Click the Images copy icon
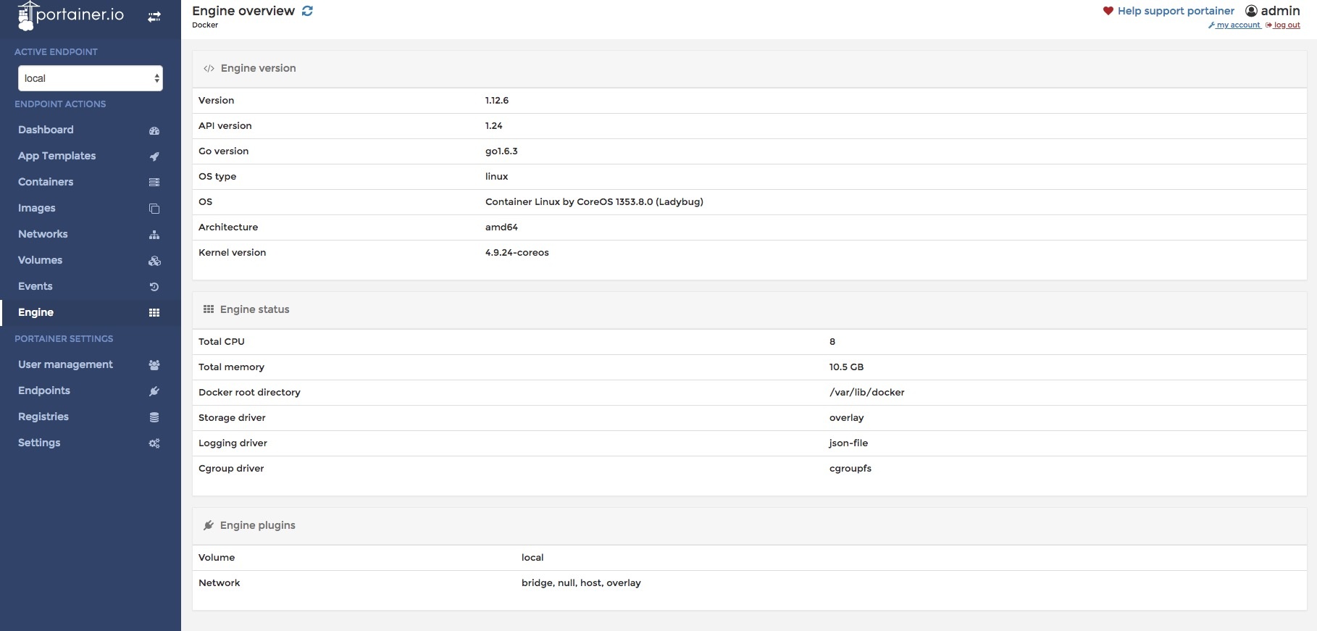Screen dimensions: 1317x631 (x=154, y=209)
